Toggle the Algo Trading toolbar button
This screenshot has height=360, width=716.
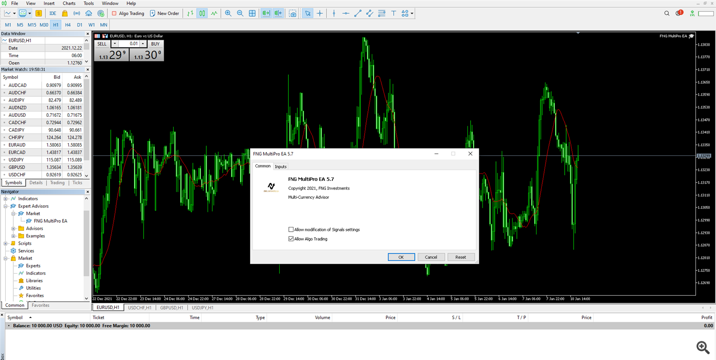[x=127, y=13]
